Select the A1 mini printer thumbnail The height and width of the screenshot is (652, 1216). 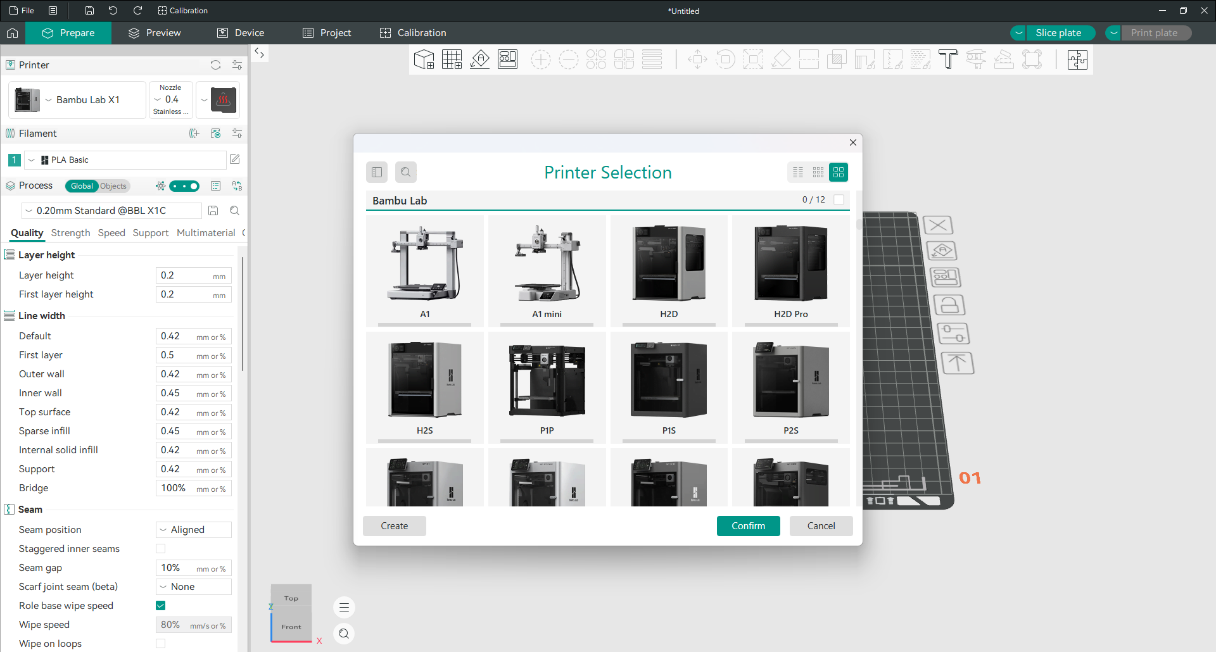click(547, 271)
